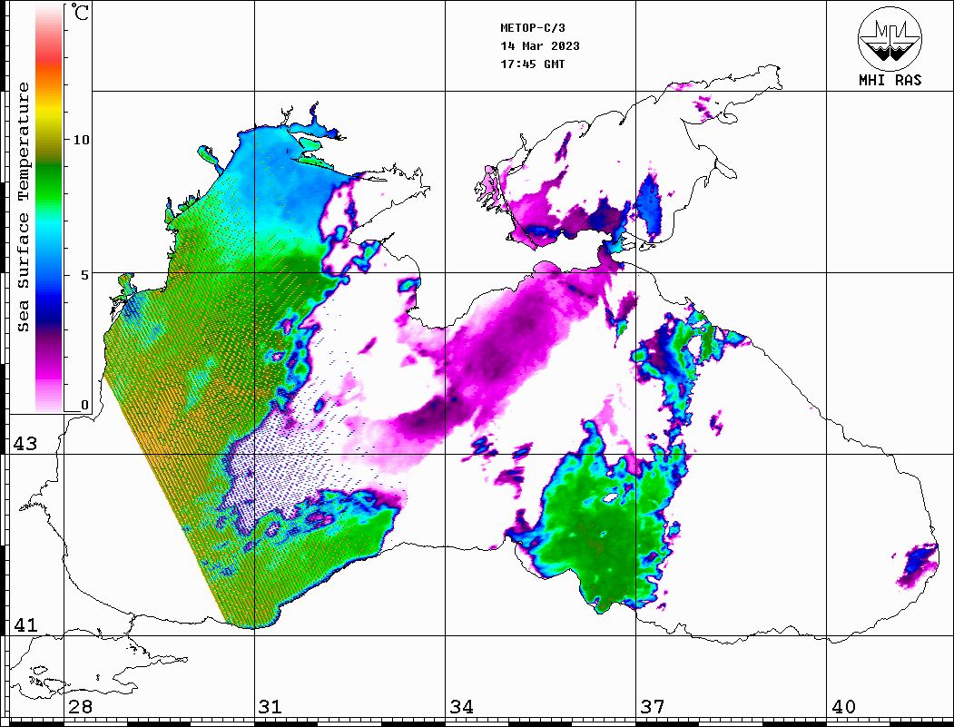Click the 'Sea Surface Temperature' vertical label
Screen dimensions: 954x727
click(x=23, y=207)
